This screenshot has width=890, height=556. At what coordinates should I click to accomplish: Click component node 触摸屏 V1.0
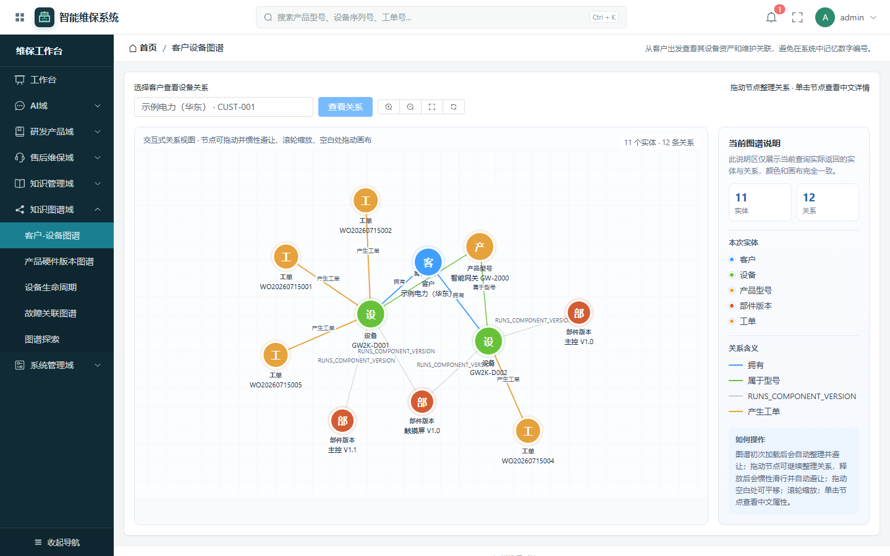(422, 402)
